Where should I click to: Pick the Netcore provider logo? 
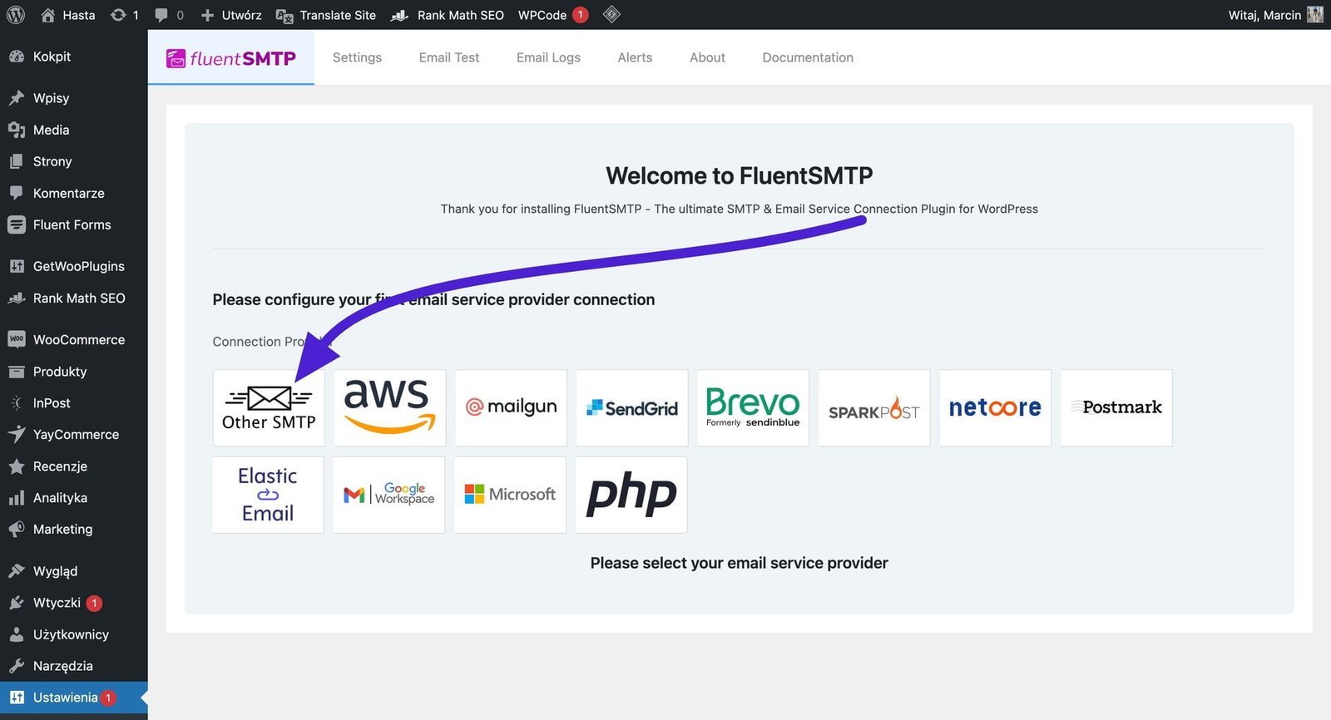click(995, 408)
